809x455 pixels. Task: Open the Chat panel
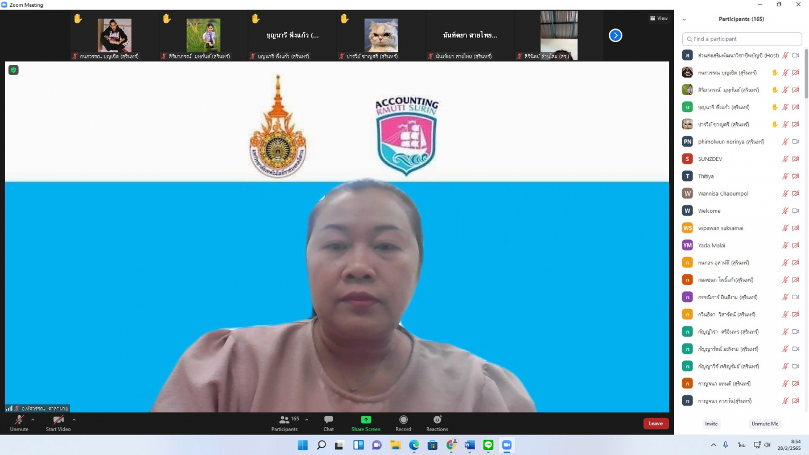click(x=328, y=423)
